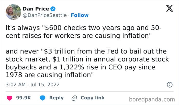179x105 pixels.
Task: Click the Reply label
Action: [x=57, y=98]
